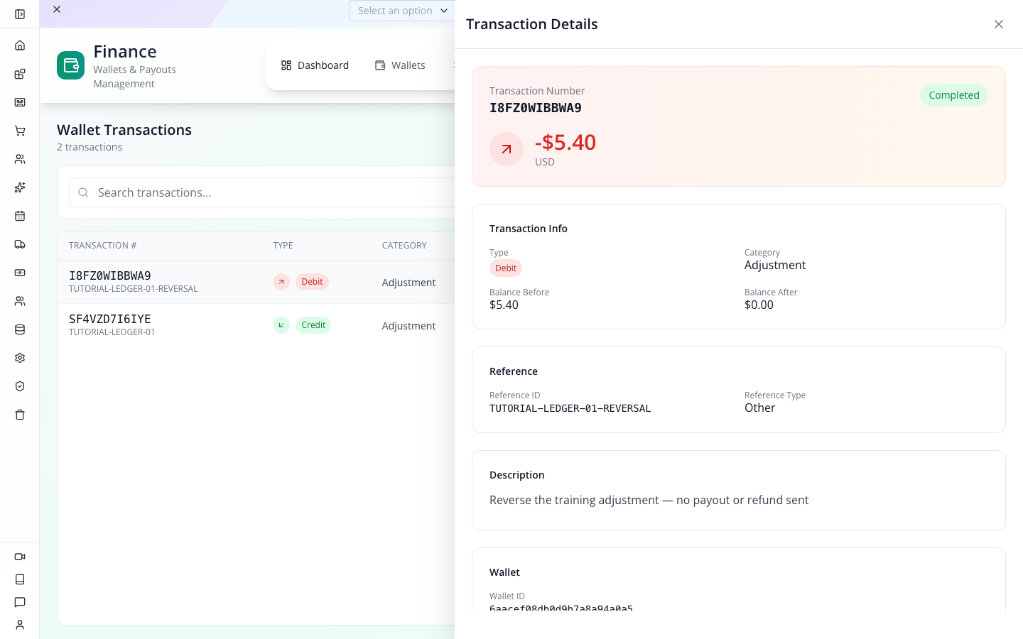1023x639 pixels.
Task: Click reference ID TUTORIAL–LEDGER–01–REVERSAL in details
Action: click(x=570, y=408)
